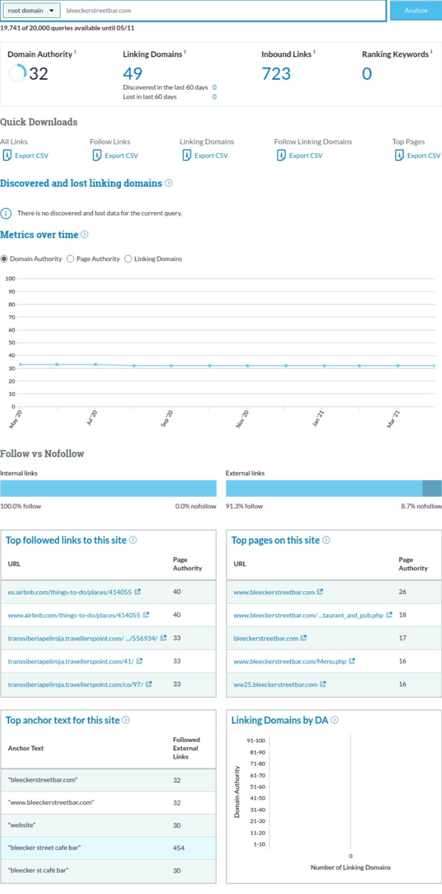Select the Page Authority radio button
This screenshot has width=442, height=894.
click(x=71, y=259)
